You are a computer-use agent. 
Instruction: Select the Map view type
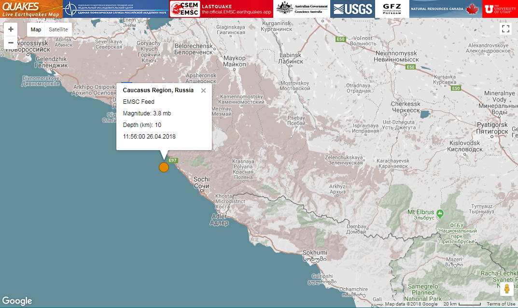tap(36, 29)
